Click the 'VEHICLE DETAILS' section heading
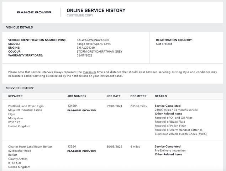226x171 pixels. pyautogui.click(x=20, y=27)
